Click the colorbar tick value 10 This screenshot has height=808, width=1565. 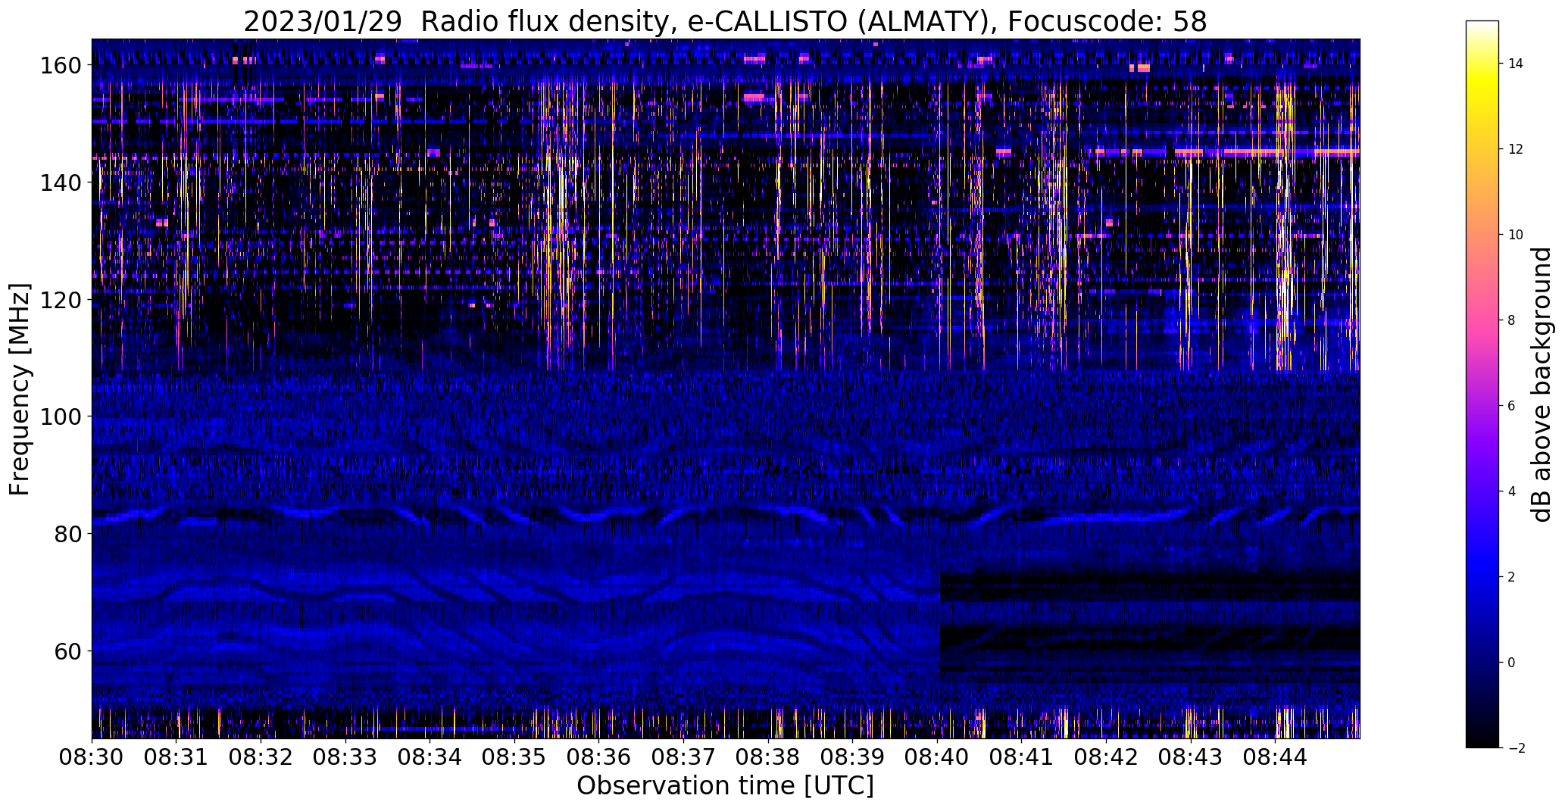(1516, 235)
